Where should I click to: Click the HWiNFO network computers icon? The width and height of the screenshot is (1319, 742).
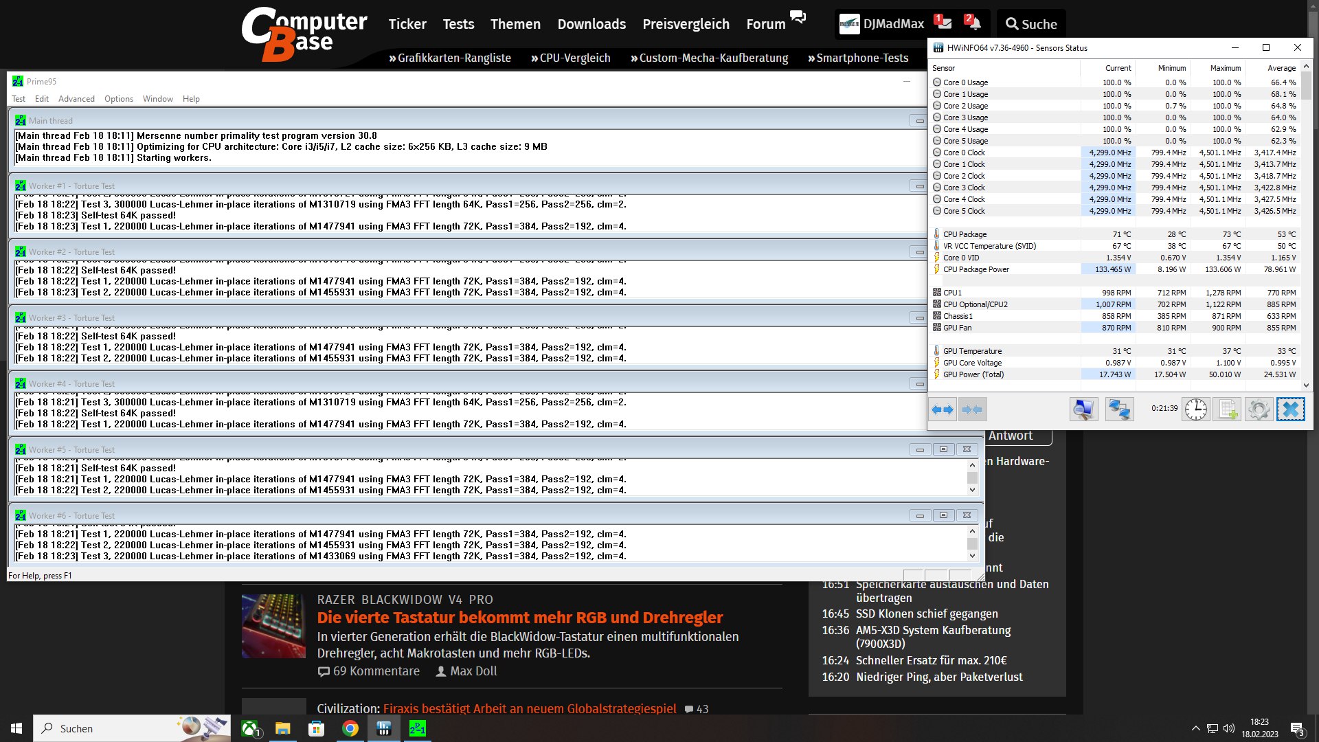pos(1119,410)
